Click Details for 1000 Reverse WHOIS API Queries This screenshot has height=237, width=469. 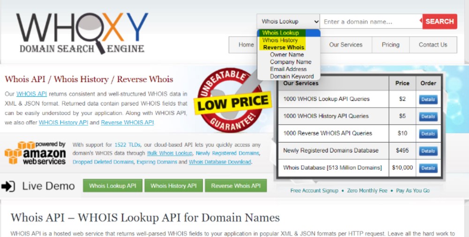[x=428, y=134]
